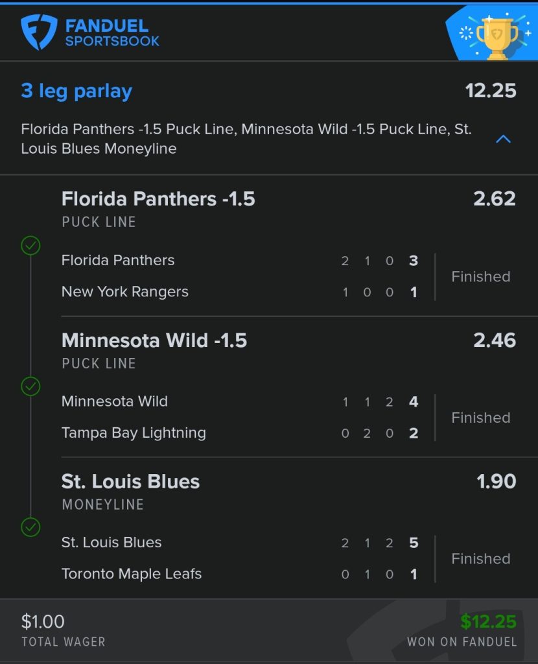This screenshot has height=664, width=538.
Task: Click the 12.25 parlay odds value
Action: (x=491, y=90)
